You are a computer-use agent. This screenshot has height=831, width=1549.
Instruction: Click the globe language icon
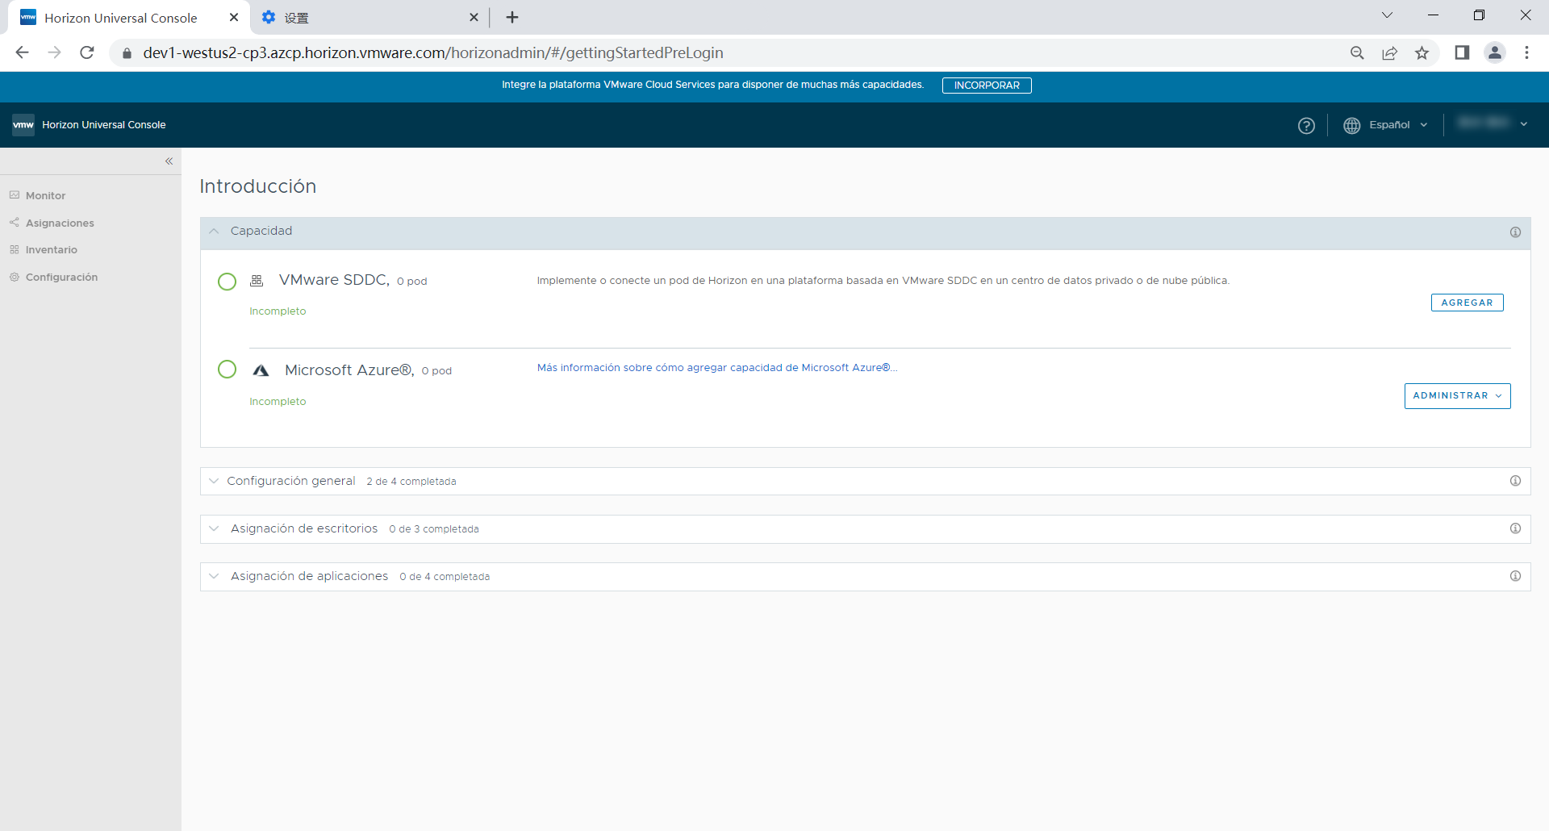click(x=1351, y=126)
